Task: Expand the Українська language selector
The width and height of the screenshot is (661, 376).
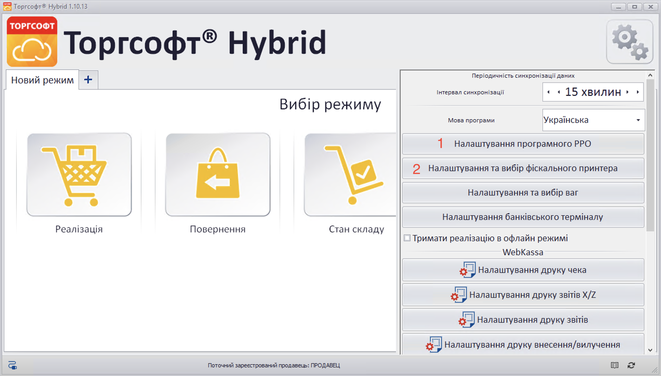Action: 639,120
